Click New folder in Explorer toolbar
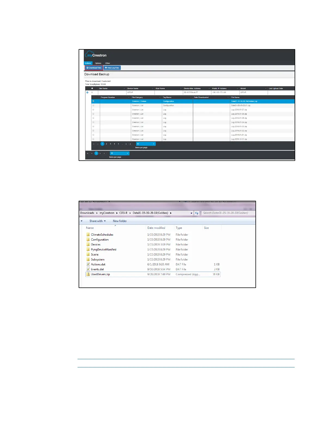 click(x=120, y=221)
